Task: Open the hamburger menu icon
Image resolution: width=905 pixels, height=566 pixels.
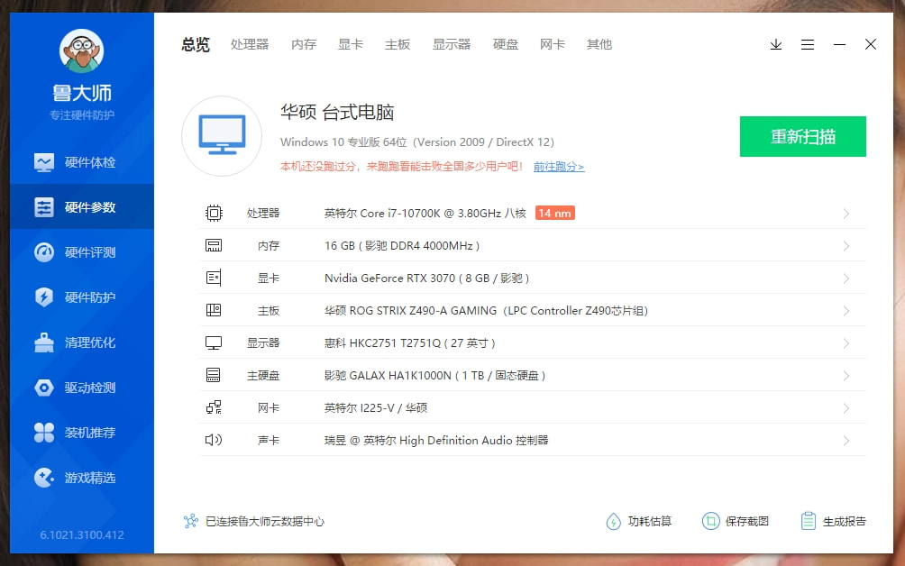Action: coord(808,44)
